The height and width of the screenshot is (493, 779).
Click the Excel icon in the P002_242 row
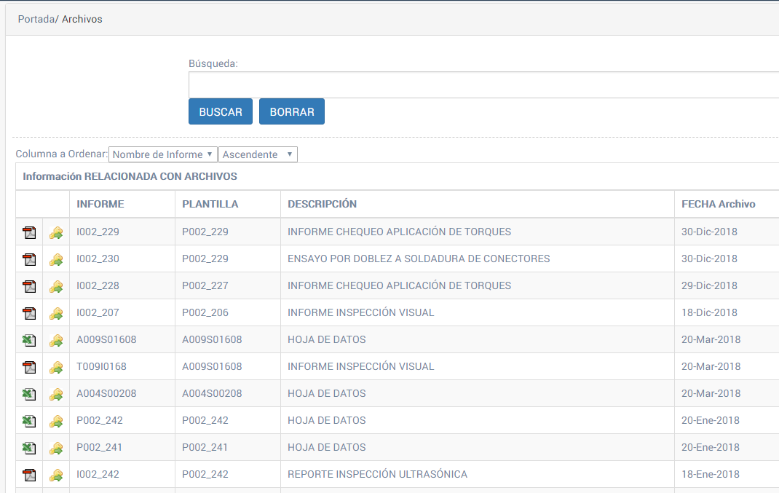[29, 421]
